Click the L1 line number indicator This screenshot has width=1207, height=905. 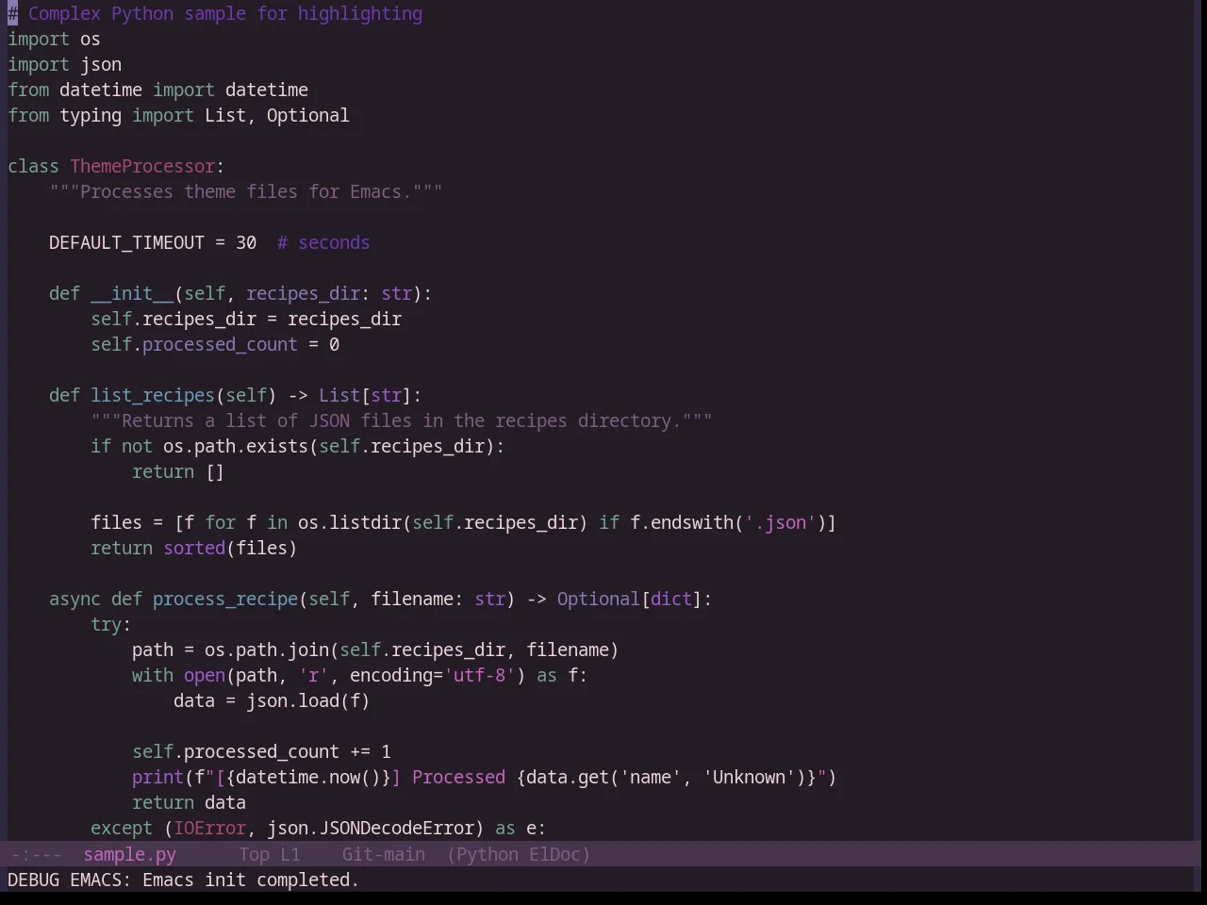[x=289, y=854]
